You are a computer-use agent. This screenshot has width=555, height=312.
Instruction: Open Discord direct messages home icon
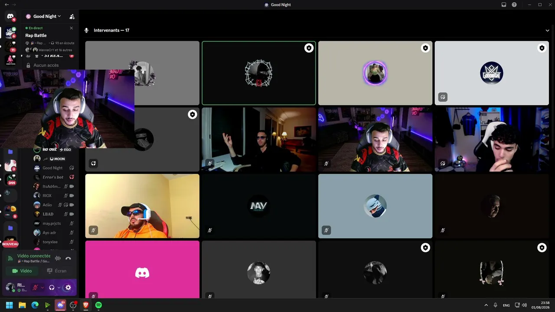coord(10,16)
